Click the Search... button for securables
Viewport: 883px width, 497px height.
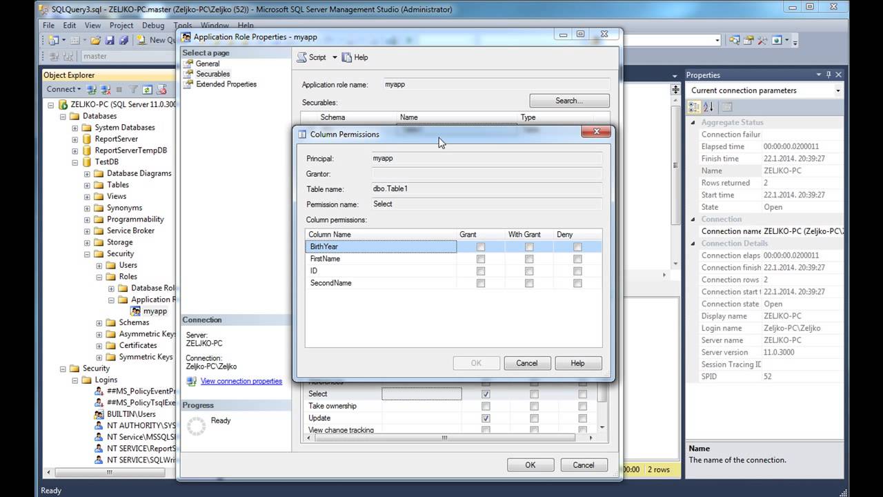click(x=569, y=101)
